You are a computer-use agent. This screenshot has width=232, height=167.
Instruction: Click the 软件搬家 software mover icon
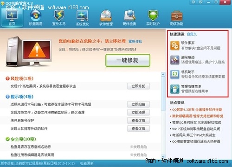[175, 45]
